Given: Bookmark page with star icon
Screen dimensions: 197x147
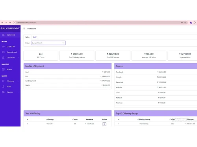Looking at the screenshot, I should coord(185,23).
